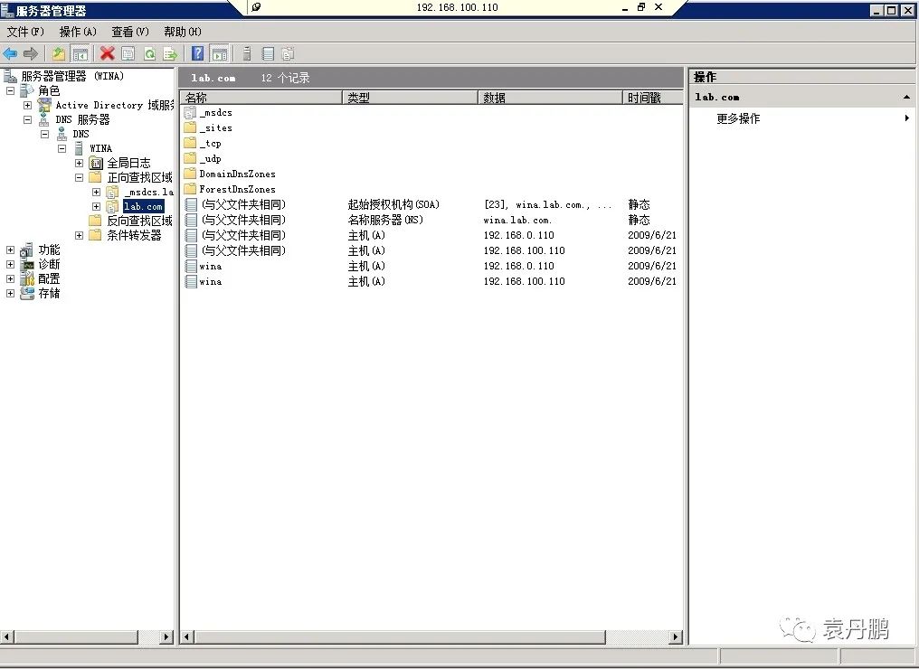The image size is (919, 669).
Task: Expand the 配置 tree node
Action: click(x=10, y=278)
